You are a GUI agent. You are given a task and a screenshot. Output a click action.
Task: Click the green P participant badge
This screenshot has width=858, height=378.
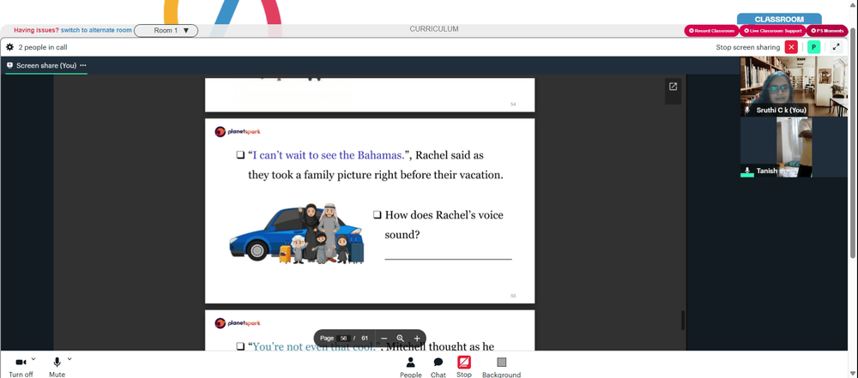[x=813, y=47]
